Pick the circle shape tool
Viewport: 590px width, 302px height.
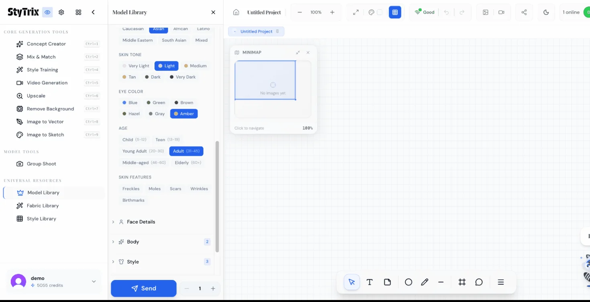coord(408,282)
